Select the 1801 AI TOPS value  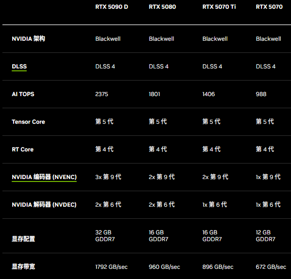point(154,94)
